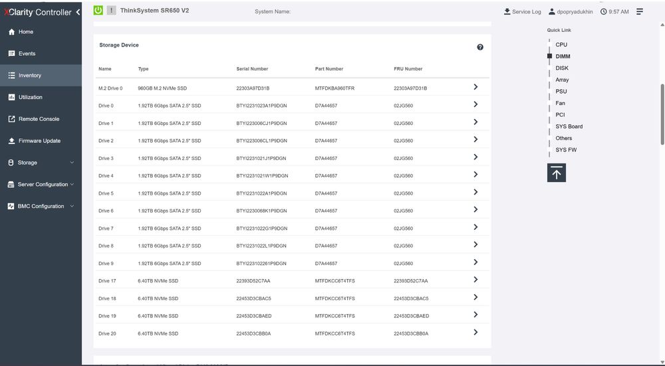This screenshot has width=665, height=366.
Task: Expand details for Drive 4 row
Action: coord(475,175)
